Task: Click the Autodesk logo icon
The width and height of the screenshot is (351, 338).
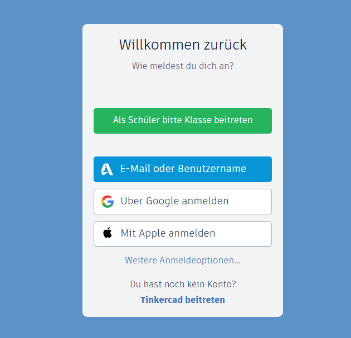Action: 107,169
